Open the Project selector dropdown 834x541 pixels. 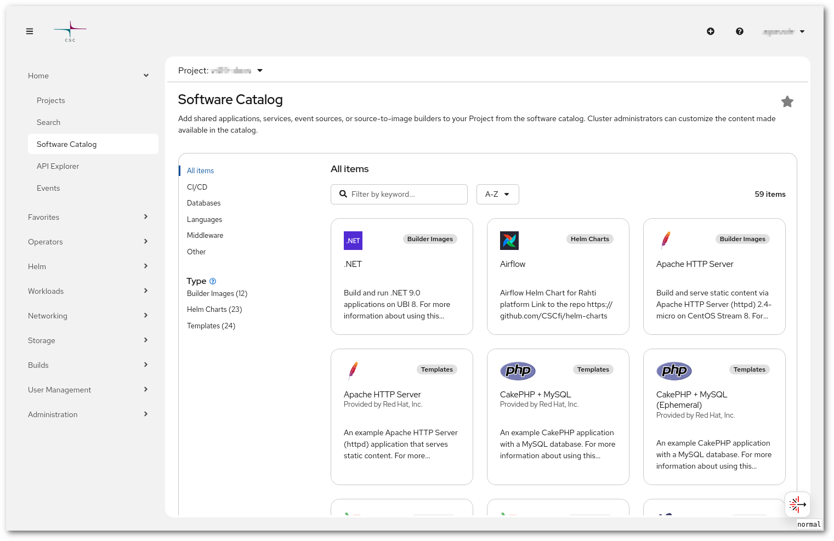(259, 70)
